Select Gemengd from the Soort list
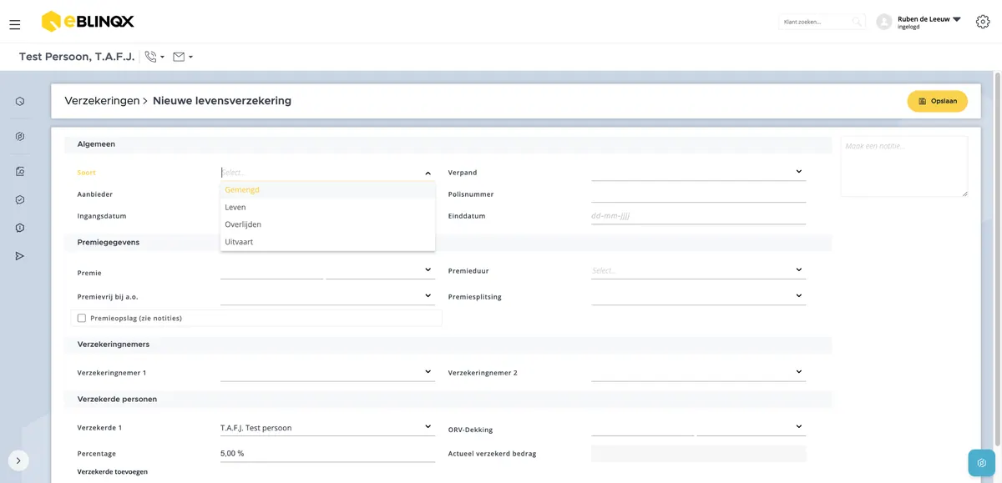This screenshot has width=1002, height=483. 327,189
